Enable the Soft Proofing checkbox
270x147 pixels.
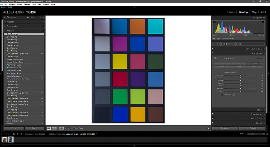[69, 128]
